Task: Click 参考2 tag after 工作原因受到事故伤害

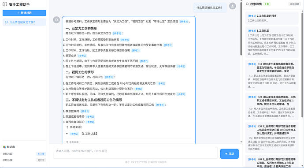Action: point(125,40)
